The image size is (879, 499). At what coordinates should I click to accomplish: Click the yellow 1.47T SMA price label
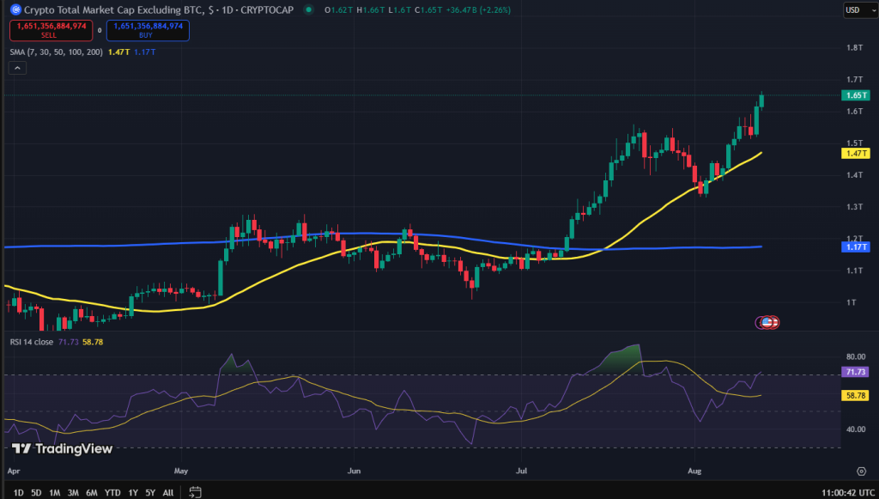coord(854,155)
